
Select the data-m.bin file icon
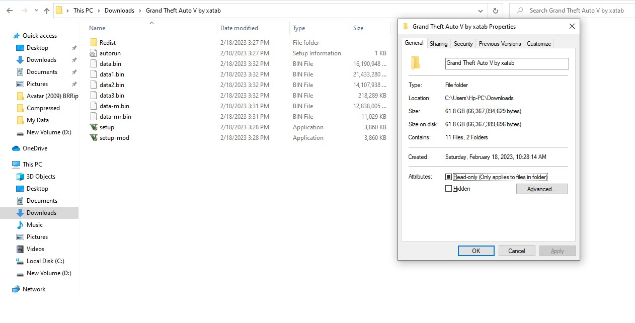click(x=94, y=106)
